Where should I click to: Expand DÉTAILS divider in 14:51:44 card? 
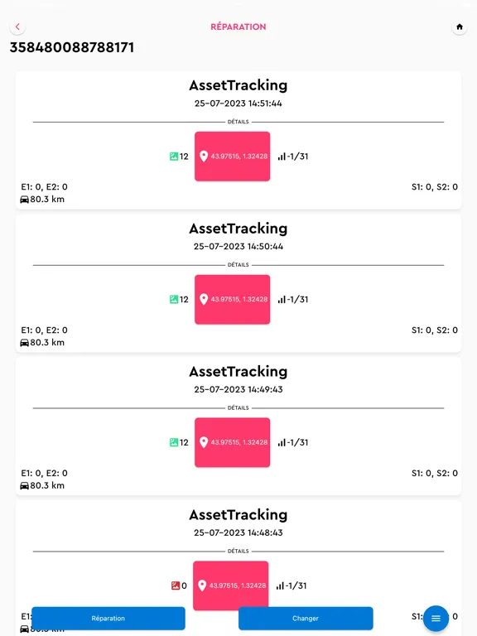238,122
